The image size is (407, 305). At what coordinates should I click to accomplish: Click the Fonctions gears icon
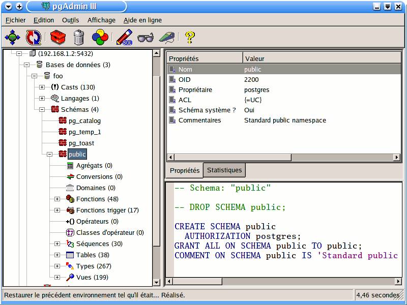pos(70,199)
